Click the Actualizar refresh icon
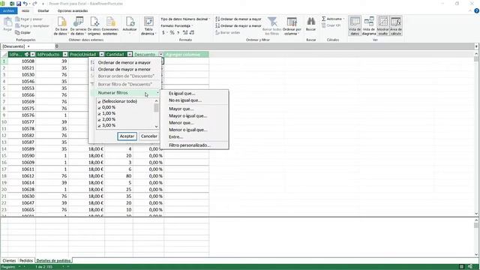 tap(130, 22)
